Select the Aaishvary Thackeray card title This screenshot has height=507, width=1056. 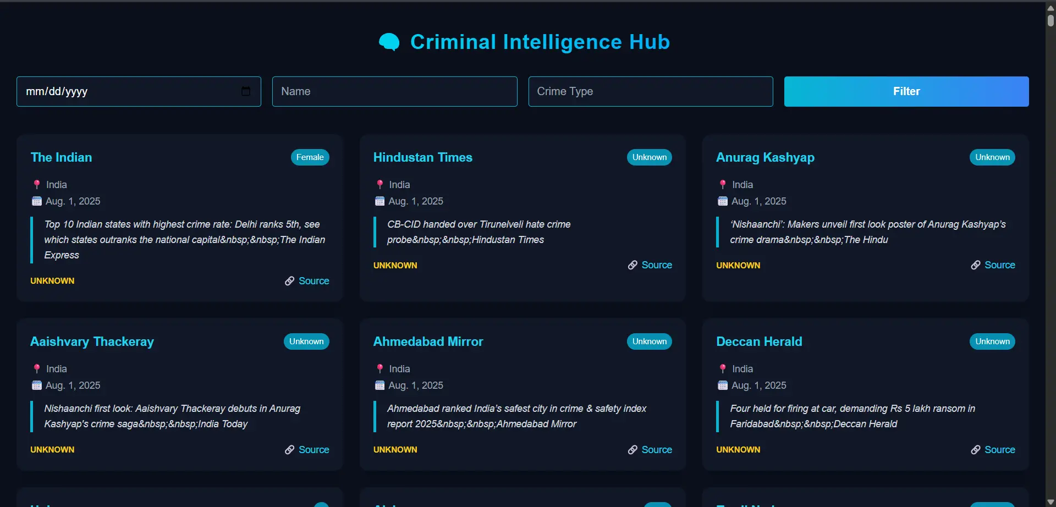(x=92, y=341)
